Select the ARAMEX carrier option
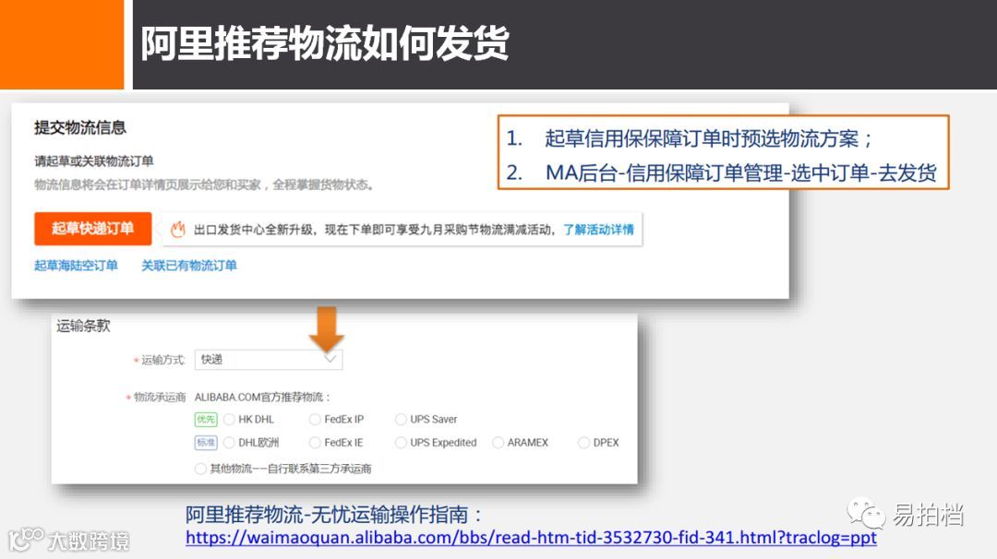 498,443
